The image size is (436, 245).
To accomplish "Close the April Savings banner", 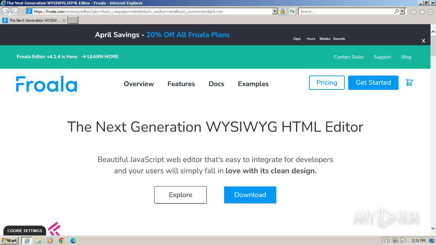I will [x=423, y=41].
